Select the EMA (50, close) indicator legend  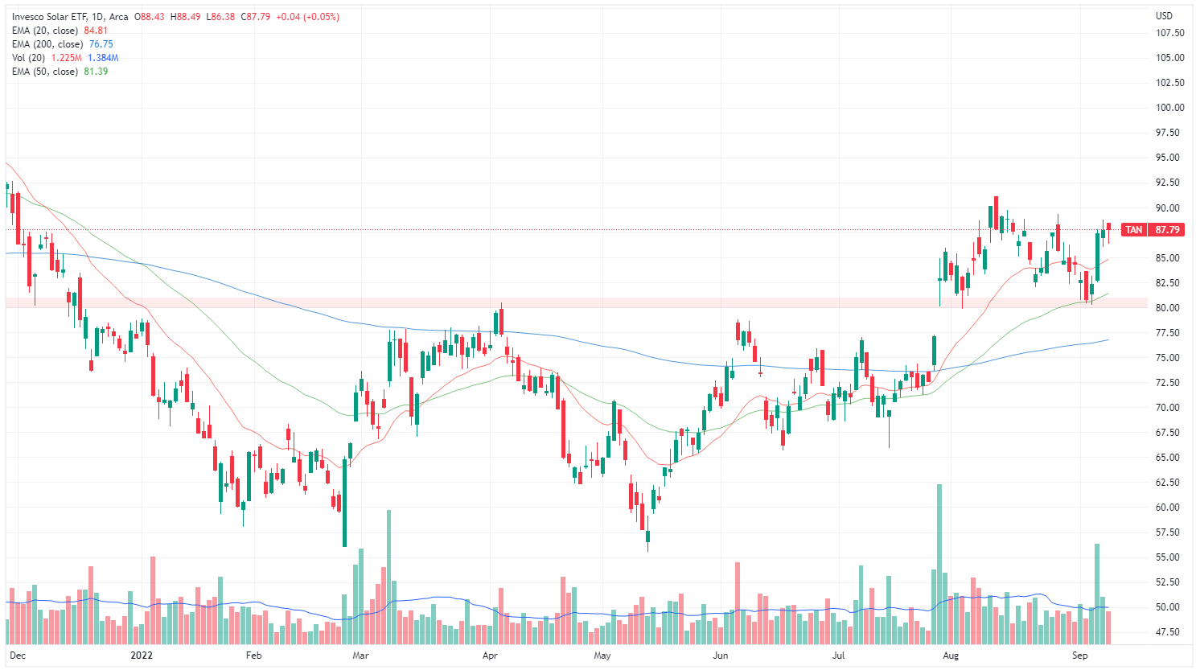45,72
